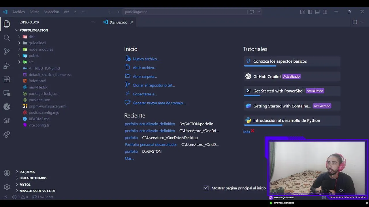Click Abrir archivo link

[144, 68]
